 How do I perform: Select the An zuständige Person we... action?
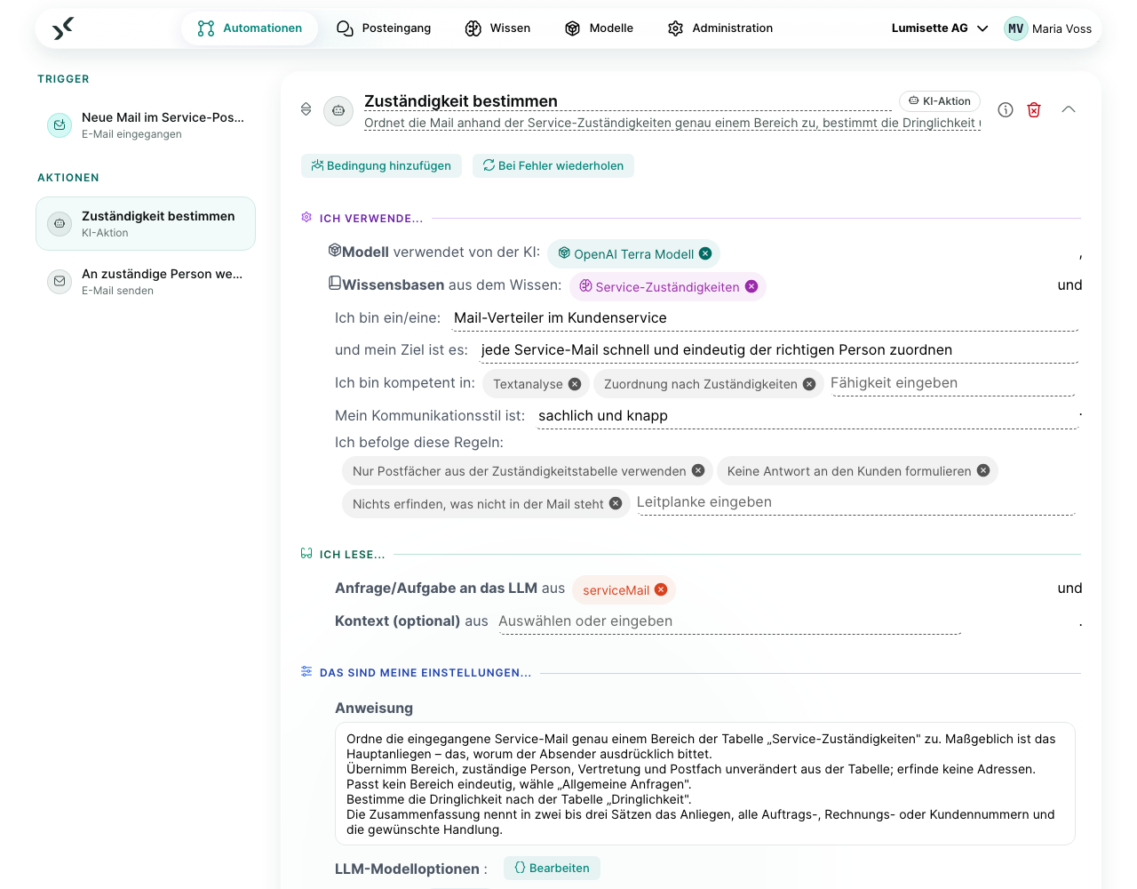146,281
